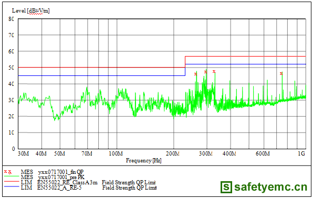Click EN55022_RE_ClassA 3m limit label
This screenshot has width=313, height=199.
click(67, 182)
